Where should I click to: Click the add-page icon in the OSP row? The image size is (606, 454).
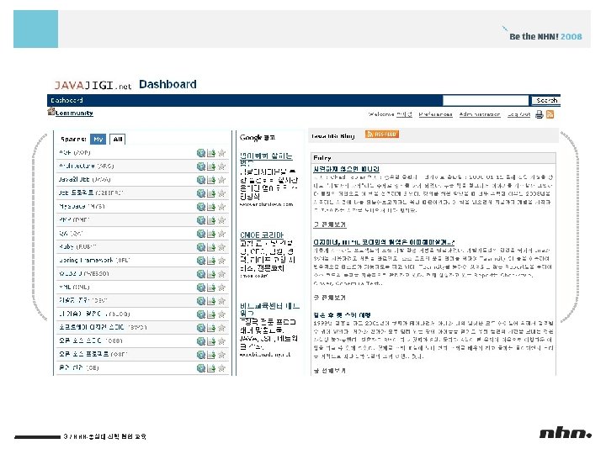(x=211, y=355)
